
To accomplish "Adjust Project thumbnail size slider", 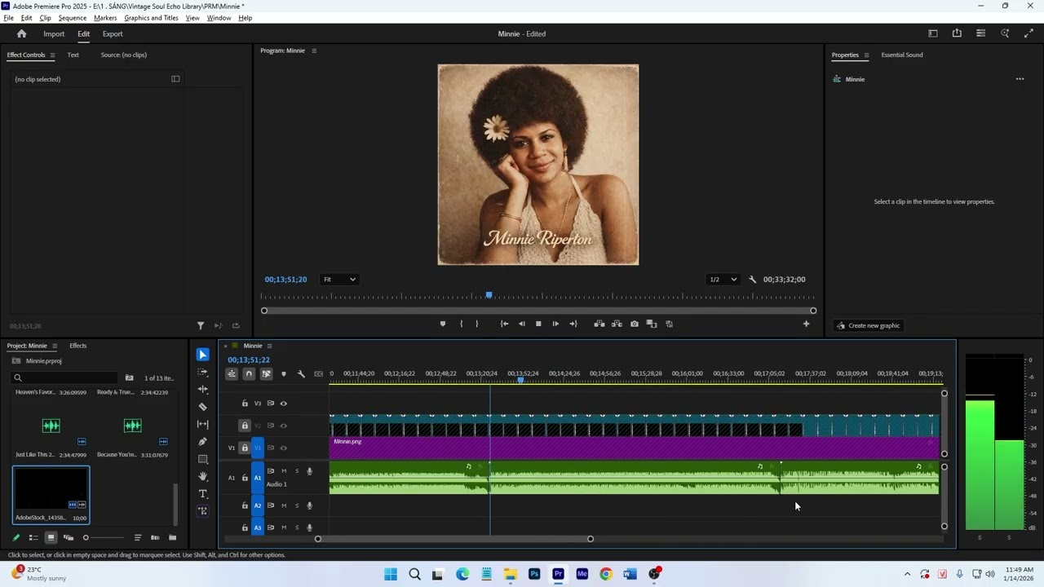I will pos(104,537).
